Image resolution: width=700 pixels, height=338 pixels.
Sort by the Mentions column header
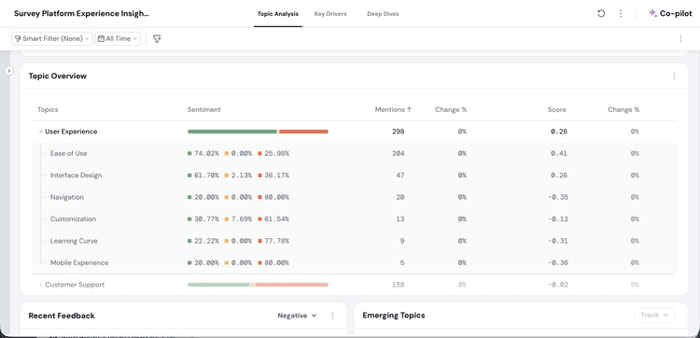tap(393, 109)
